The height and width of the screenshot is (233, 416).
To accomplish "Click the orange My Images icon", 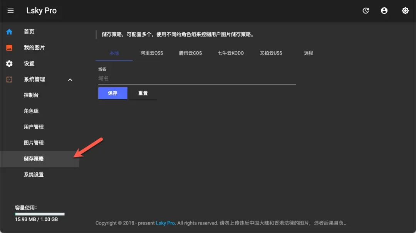I will click(x=9, y=48).
